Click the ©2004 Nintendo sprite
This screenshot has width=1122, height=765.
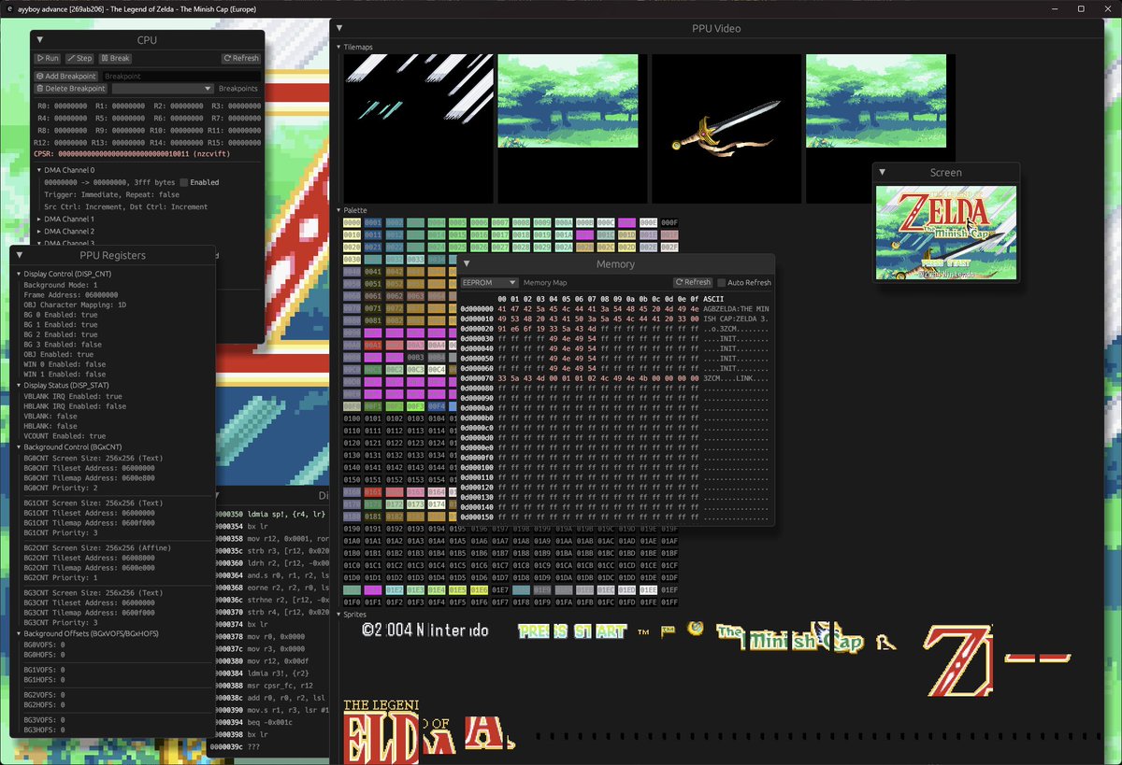point(425,630)
